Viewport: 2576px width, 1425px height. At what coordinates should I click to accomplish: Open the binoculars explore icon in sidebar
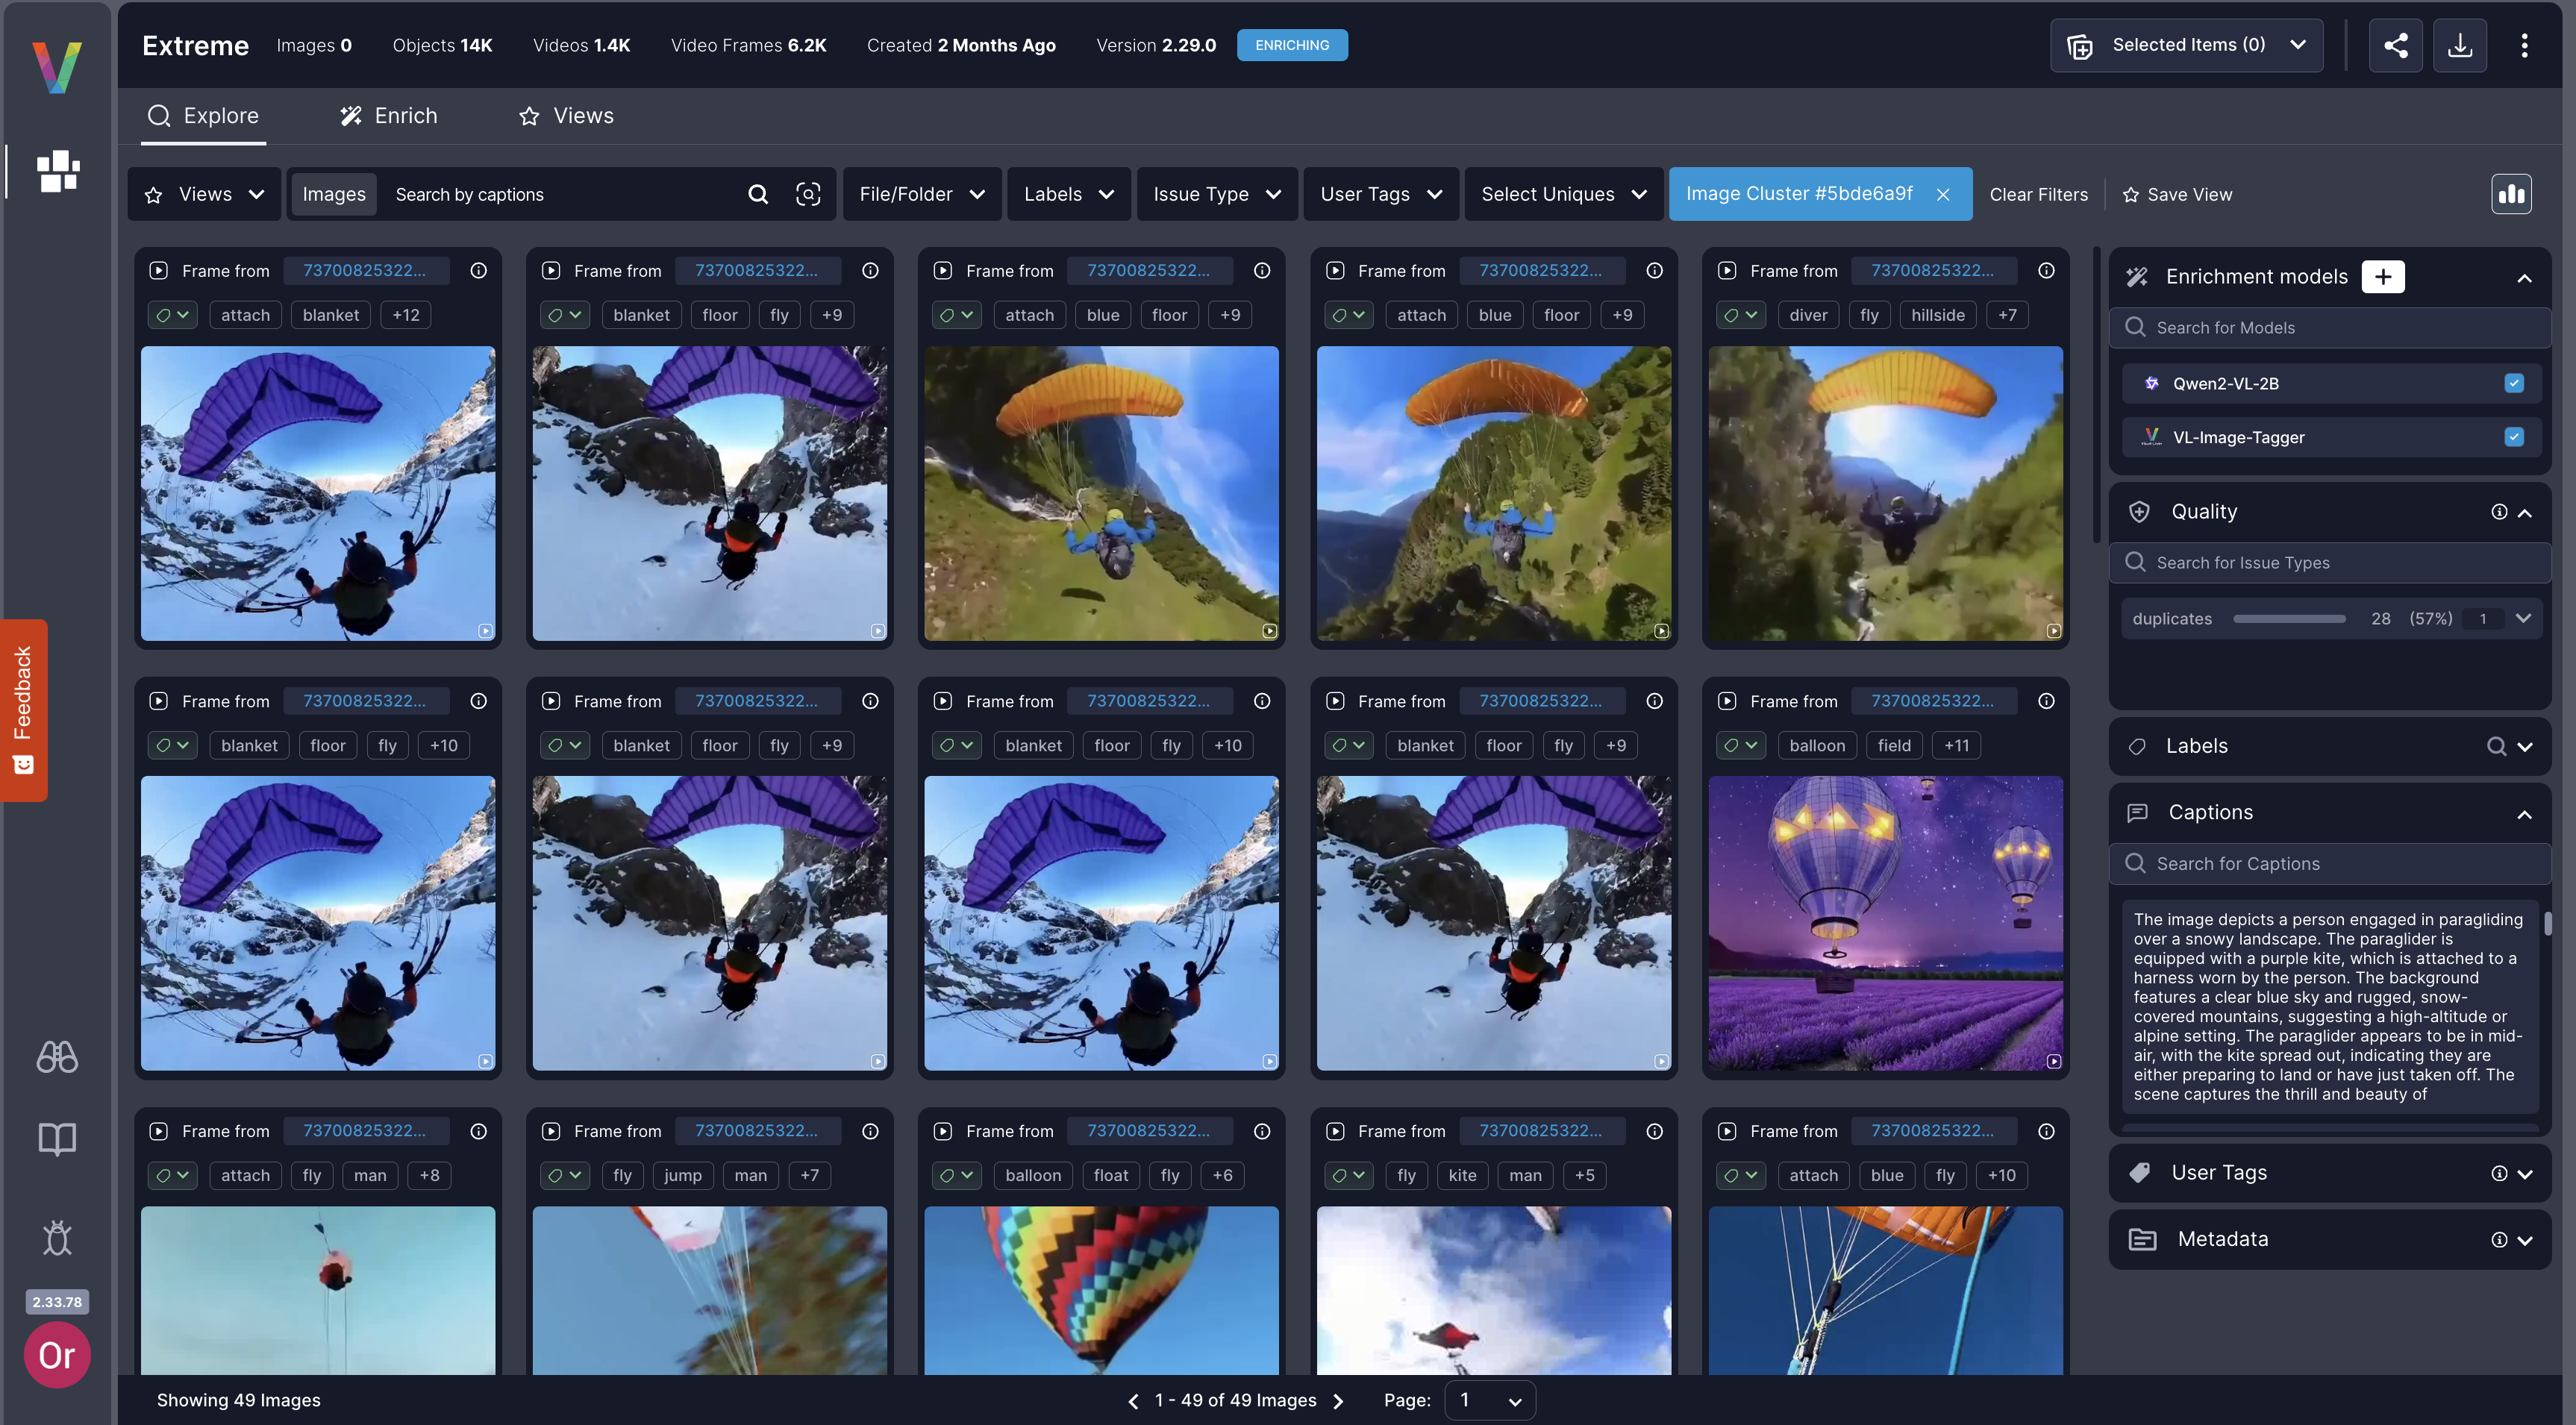[57, 1056]
